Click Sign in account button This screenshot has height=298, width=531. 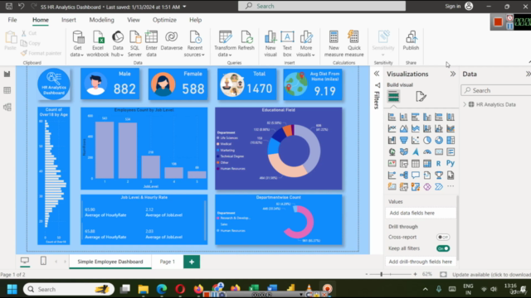(x=459, y=6)
